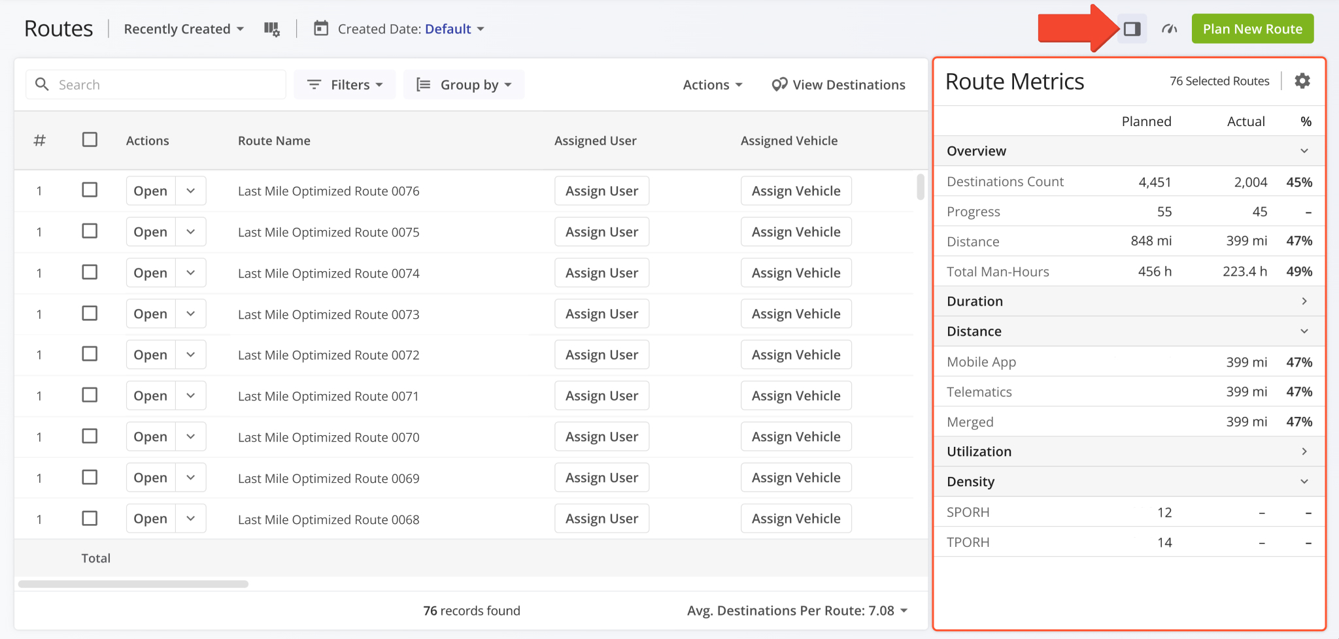Viewport: 1339px width, 639px height.
Task: Open the column settings icon
Action: click(x=271, y=29)
